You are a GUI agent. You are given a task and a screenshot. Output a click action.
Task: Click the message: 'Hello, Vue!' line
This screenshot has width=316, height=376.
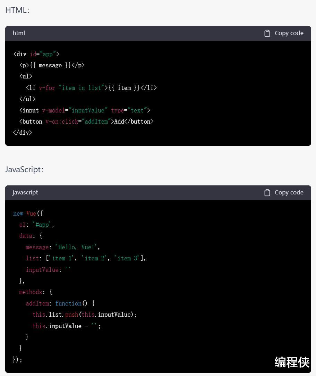tap(63, 247)
